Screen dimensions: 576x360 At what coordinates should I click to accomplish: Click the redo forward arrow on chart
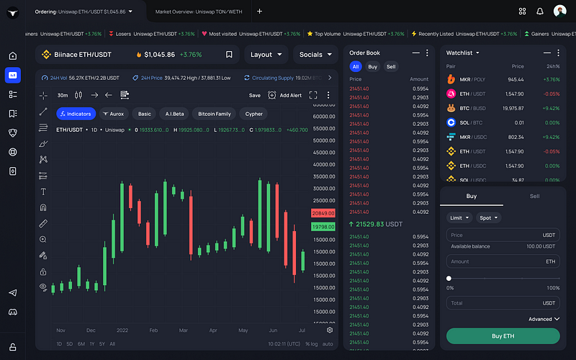[x=94, y=95]
